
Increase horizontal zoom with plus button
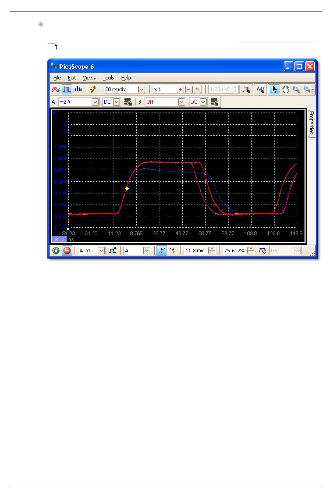point(180,90)
